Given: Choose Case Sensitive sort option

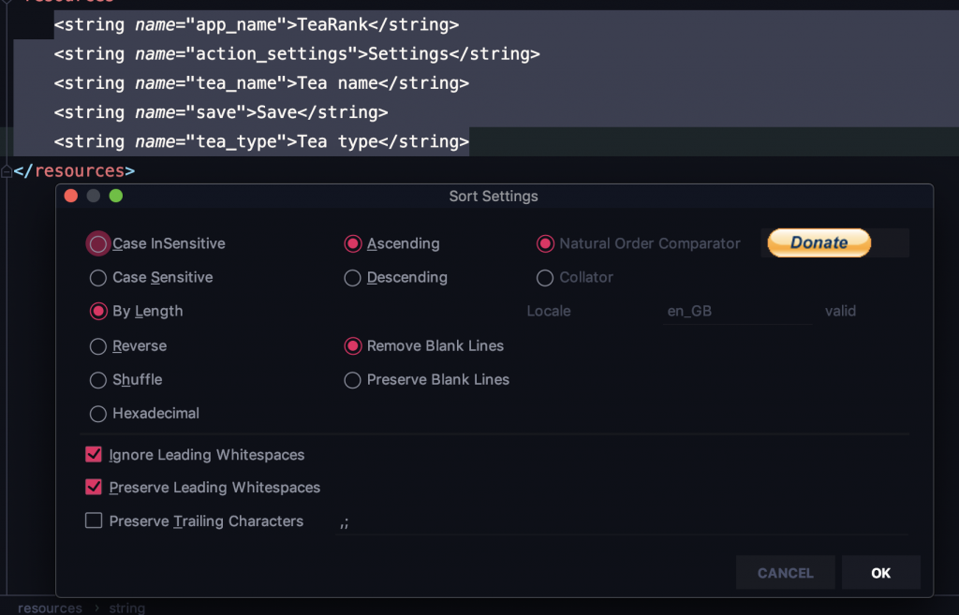Looking at the screenshot, I should 98,278.
